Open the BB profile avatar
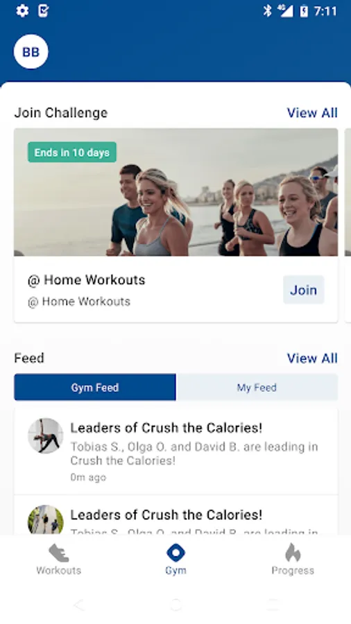 [x=31, y=52]
